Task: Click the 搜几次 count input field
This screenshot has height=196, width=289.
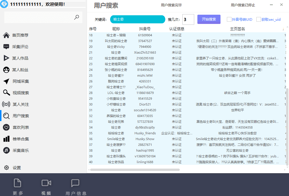Action: [x=188, y=19]
